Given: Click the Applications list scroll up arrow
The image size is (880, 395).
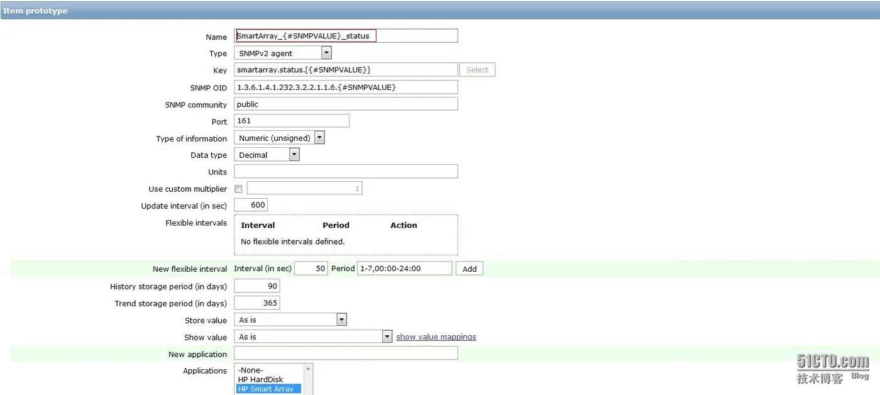Looking at the screenshot, I should [x=307, y=369].
